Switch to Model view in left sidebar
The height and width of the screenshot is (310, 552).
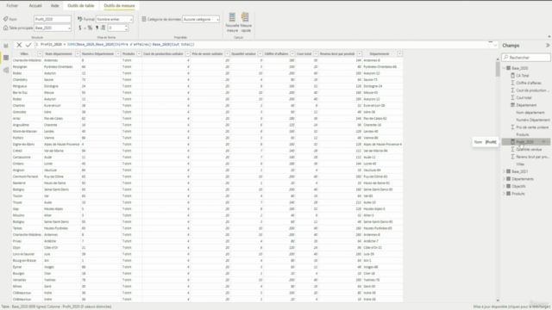click(x=6, y=71)
